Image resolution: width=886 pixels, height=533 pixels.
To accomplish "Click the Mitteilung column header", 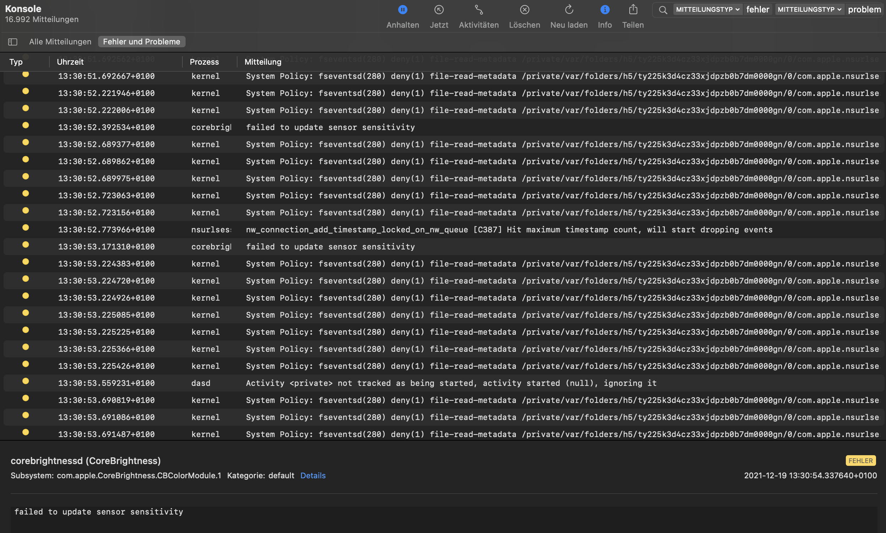I will point(263,62).
